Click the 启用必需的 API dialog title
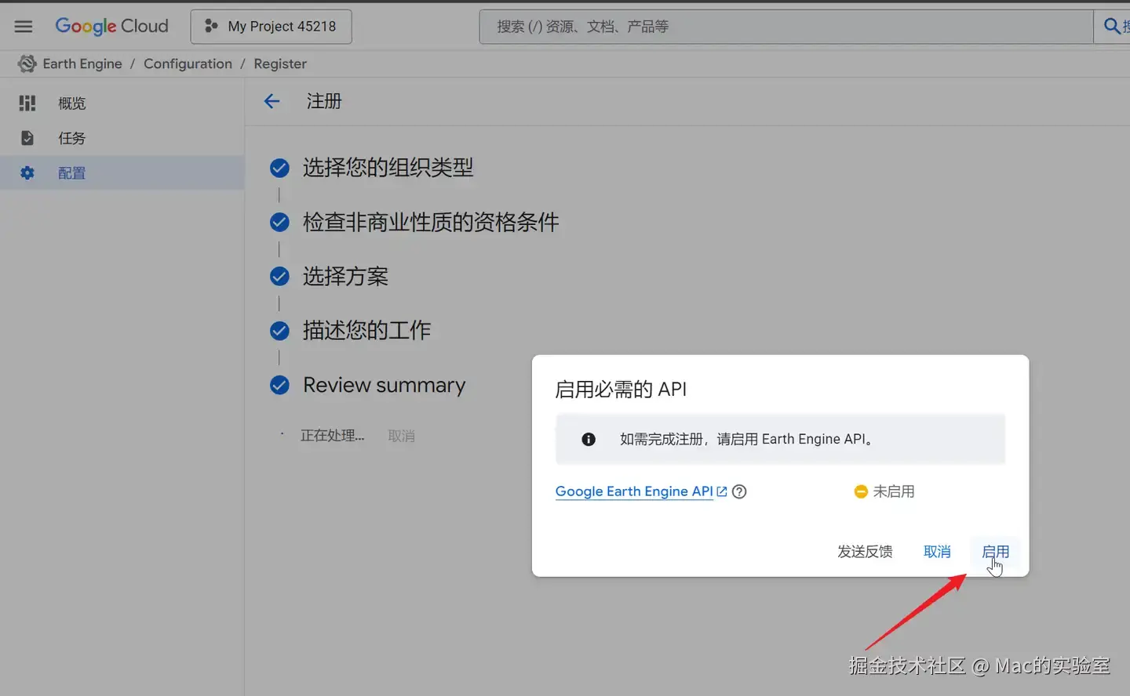The image size is (1130, 696). click(621, 390)
